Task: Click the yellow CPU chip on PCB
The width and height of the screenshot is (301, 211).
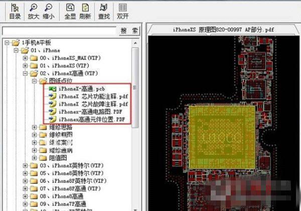Action: click(x=222, y=137)
